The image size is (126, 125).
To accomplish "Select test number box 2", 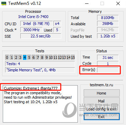I will coord(16,57).
